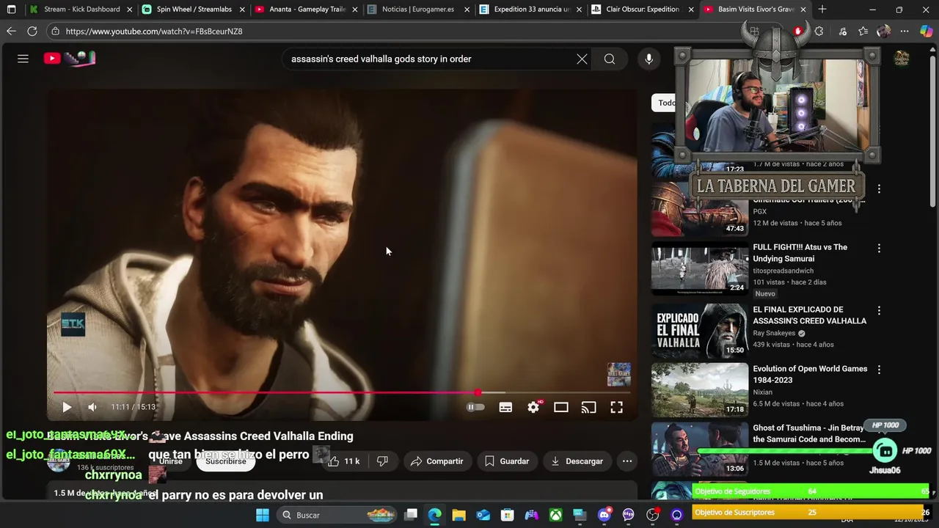The width and height of the screenshot is (939, 528).
Task: Open the browser tab actions menu
Action: 11,10
